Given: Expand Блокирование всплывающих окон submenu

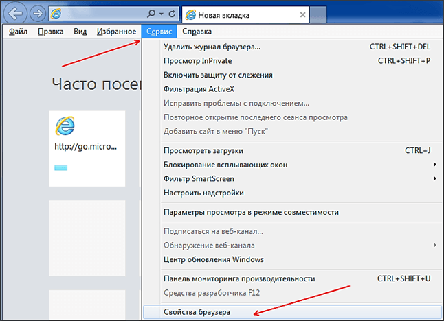Looking at the screenshot, I should coord(434,165).
